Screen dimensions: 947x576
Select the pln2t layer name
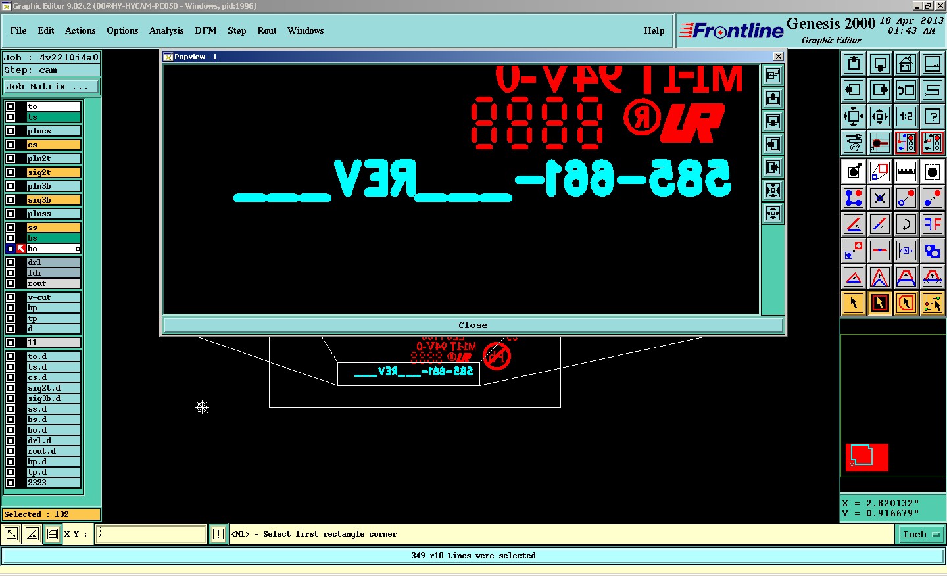(53, 158)
